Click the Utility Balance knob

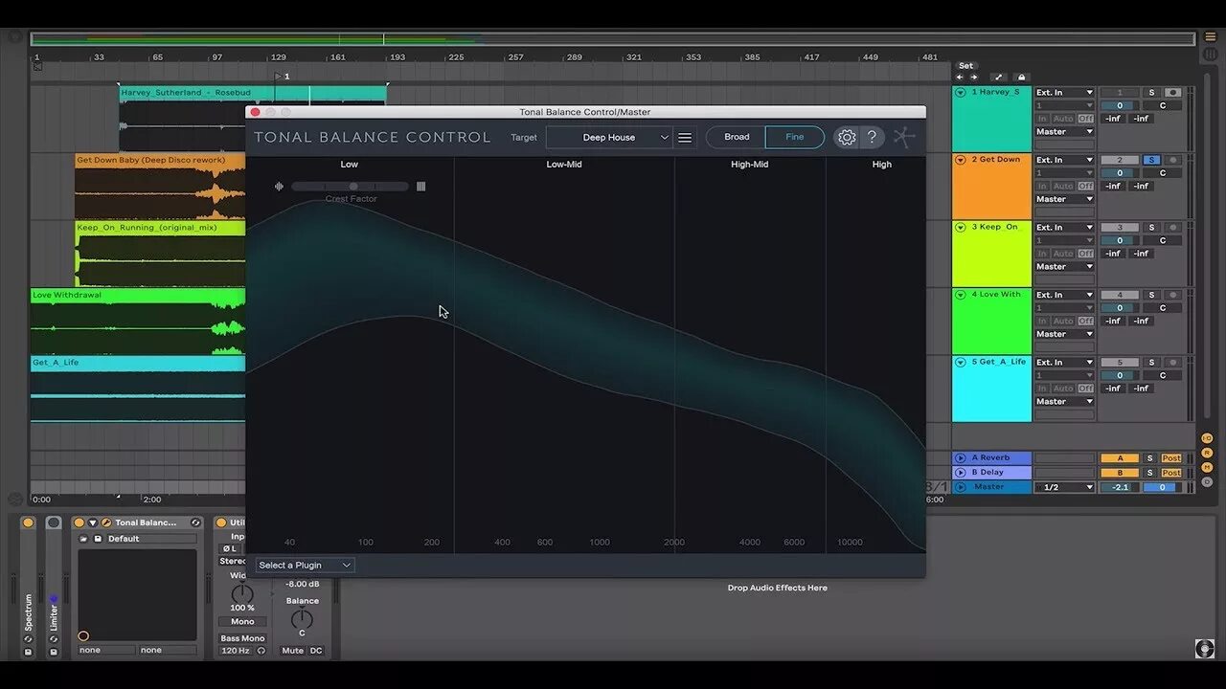pyautogui.click(x=302, y=618)
